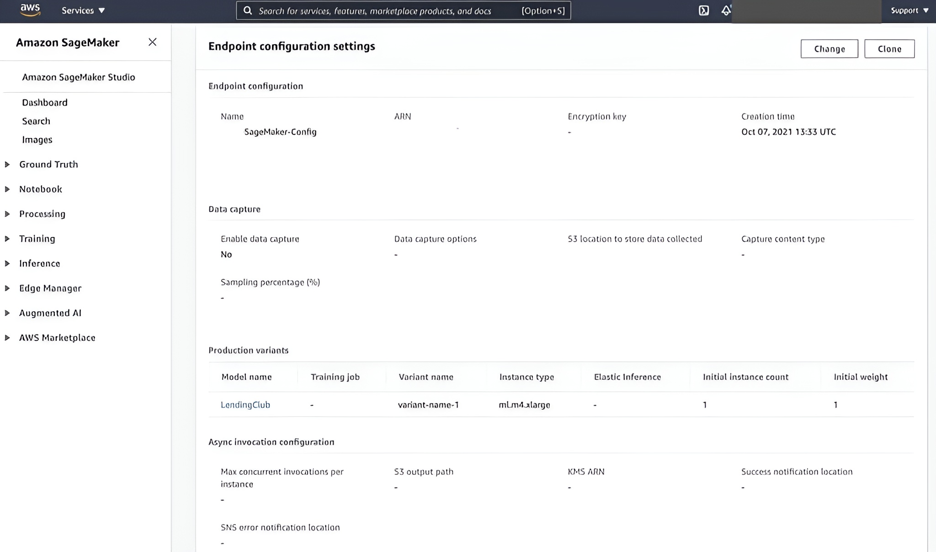Screen dimensions: 936x552
Task: Expand the Notebook section
Action: coord(40,189)
